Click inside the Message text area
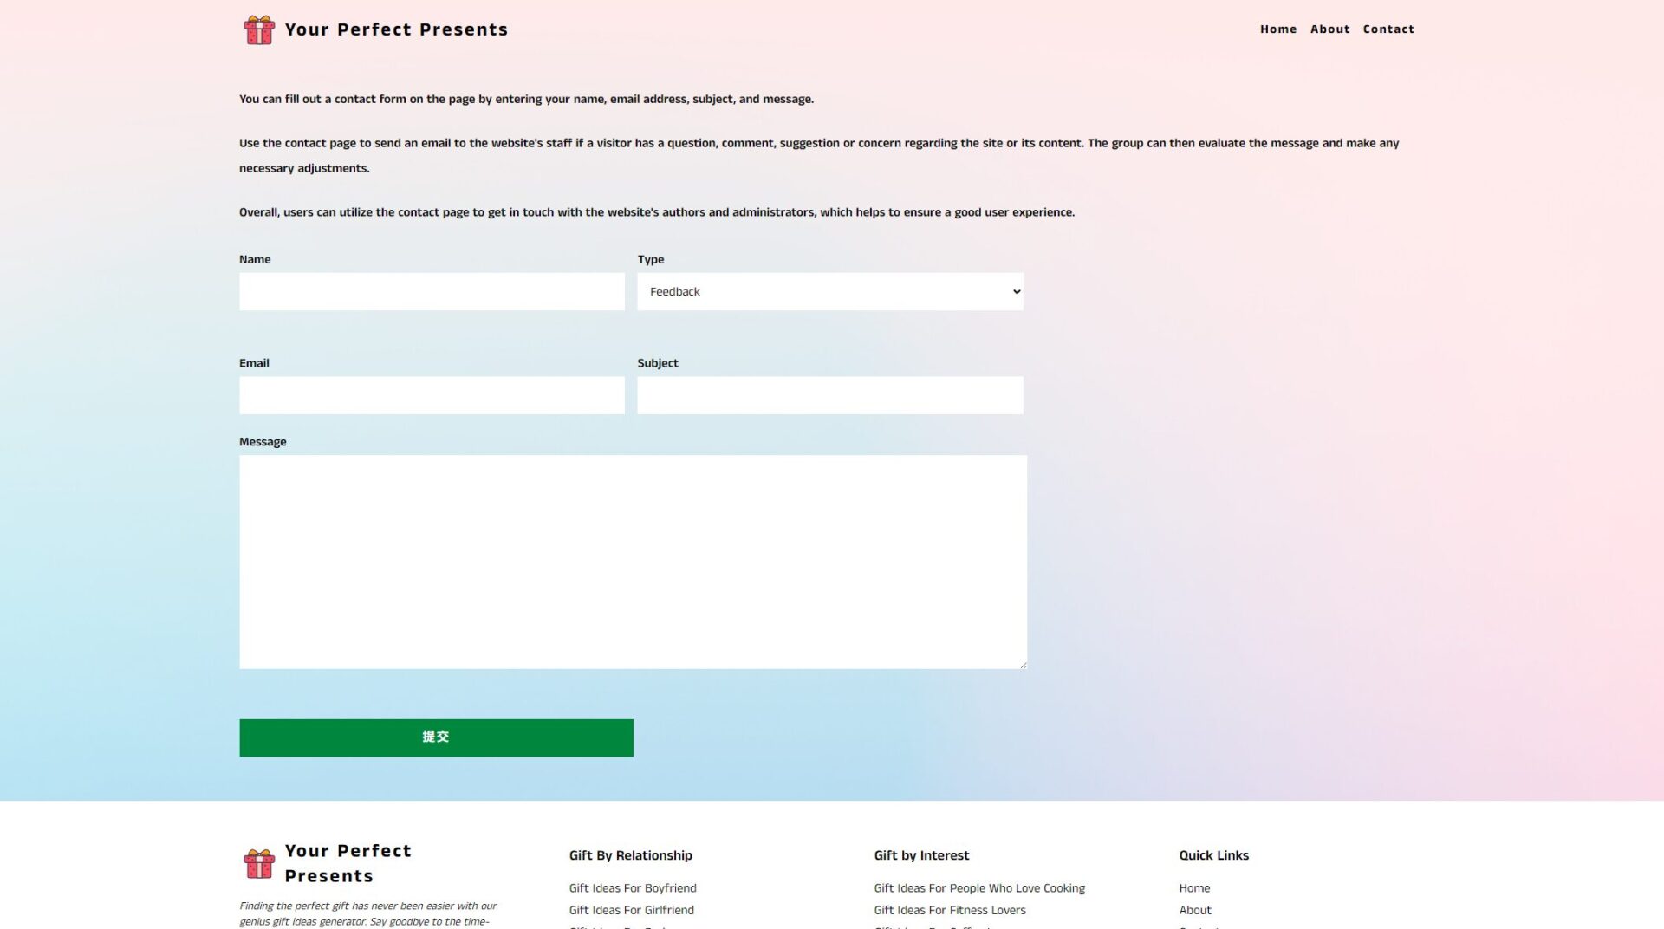This screenshot has width=1664, height=929. 633,562
